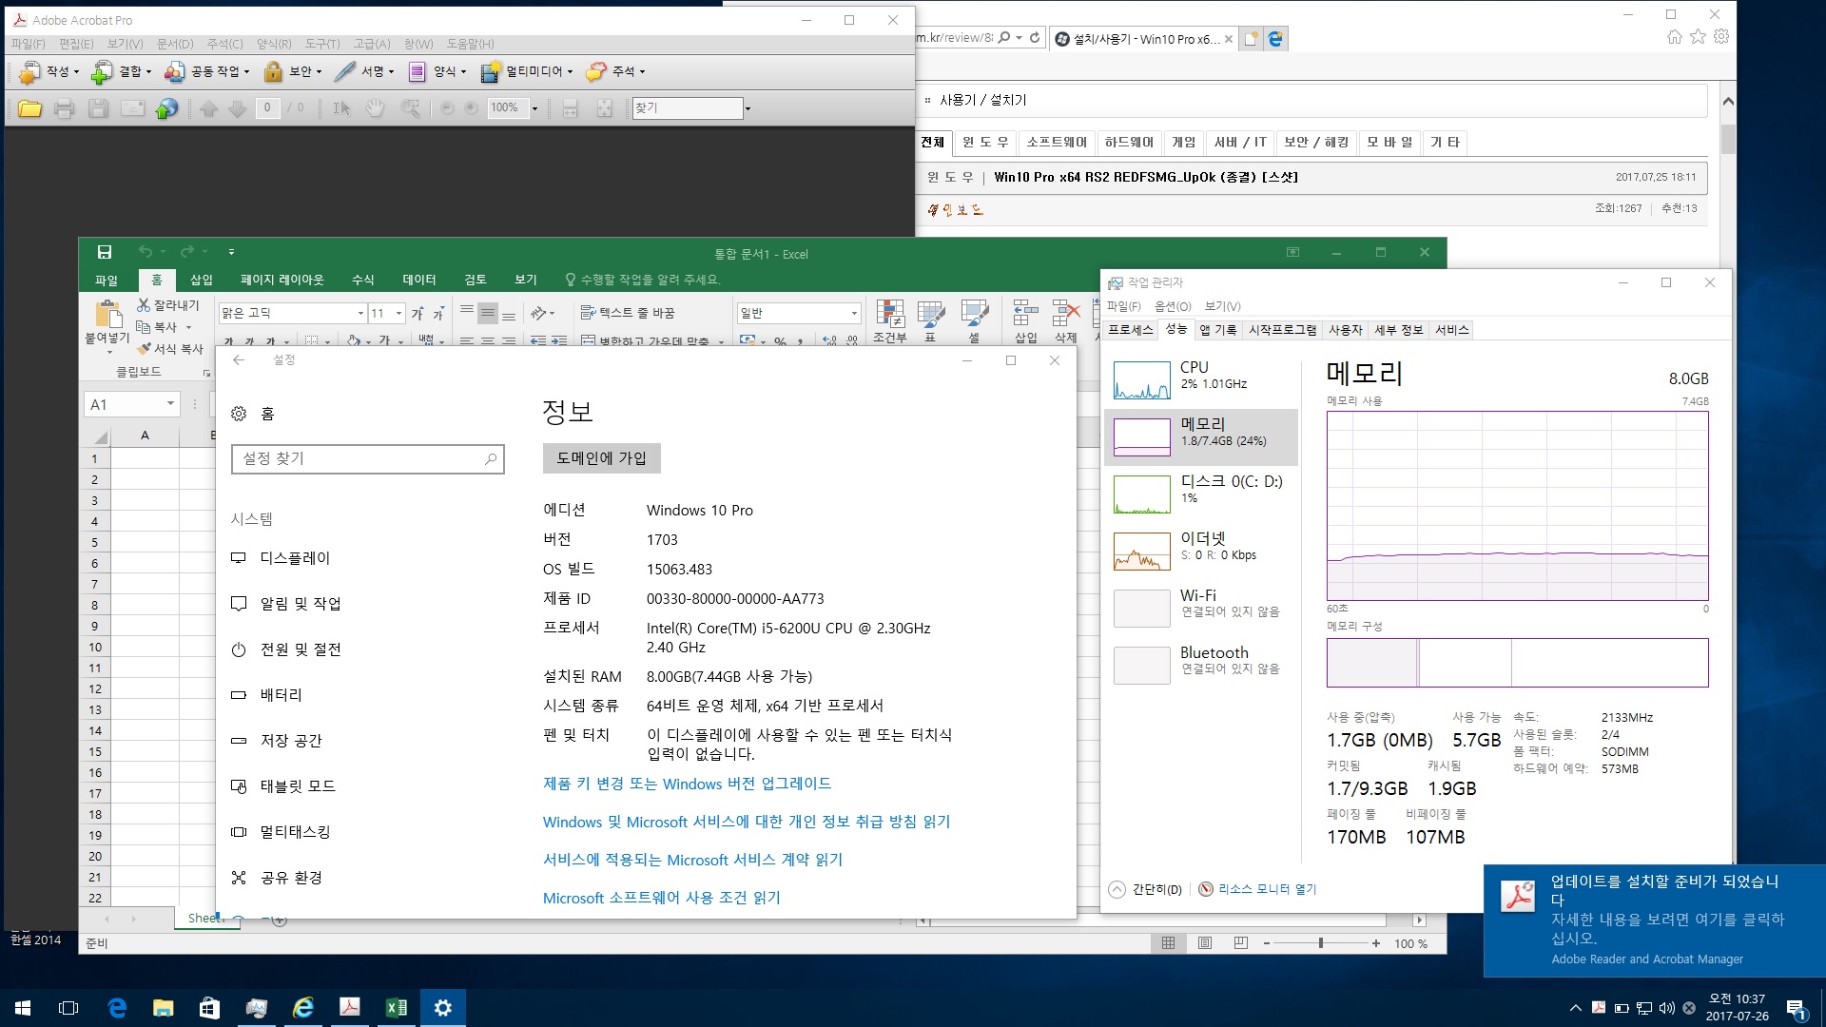Open Customize Quick Access Toolbar dropdown in Excel
This screenshot has height=1027, width=1826.
tap(231, 252)
